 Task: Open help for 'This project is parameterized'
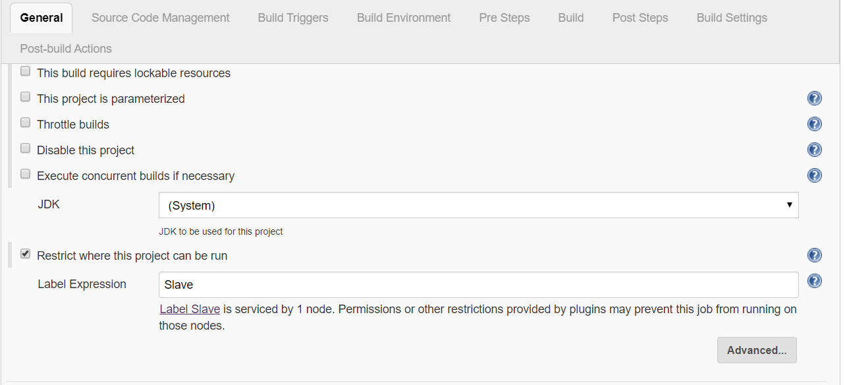click(x=814, y=99)
